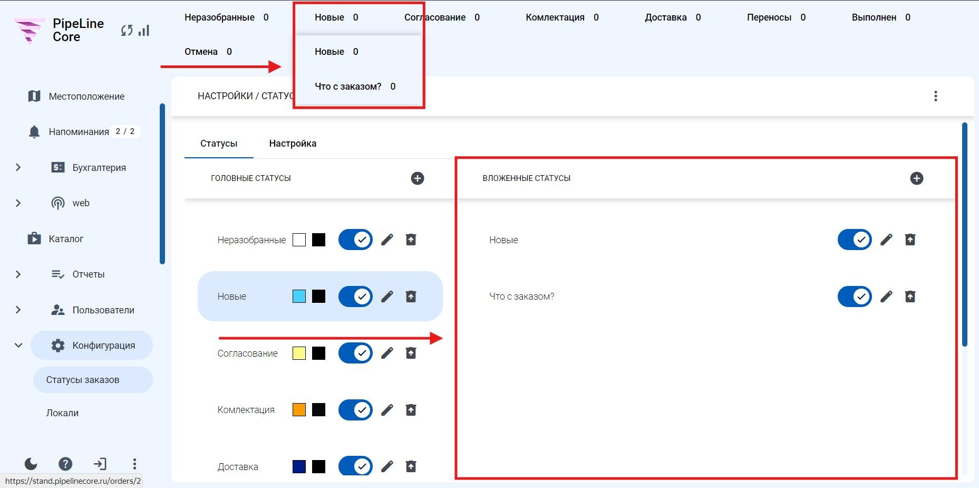Edit the Согласование status
The image size is (979, 488).
point(387,353)
